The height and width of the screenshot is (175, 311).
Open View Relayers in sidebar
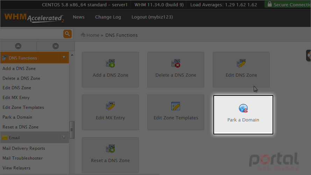click(x=16, y=168)
